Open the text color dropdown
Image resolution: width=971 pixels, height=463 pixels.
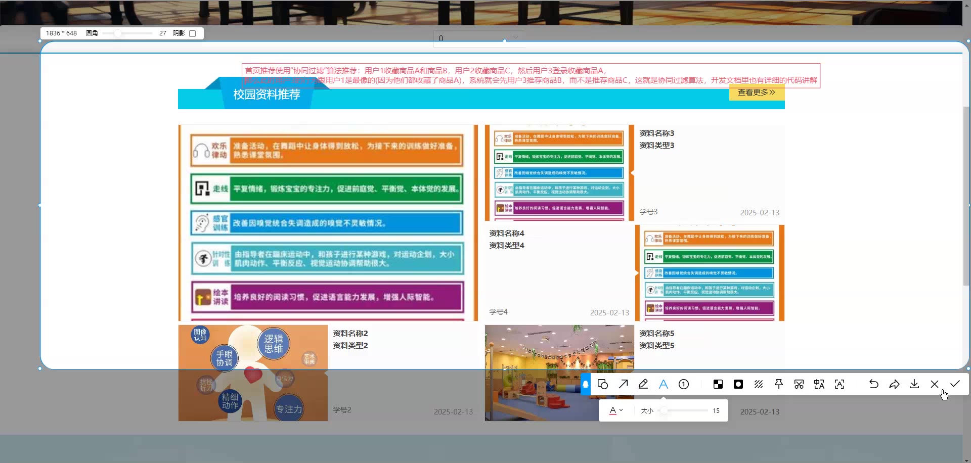coord(616,410)
